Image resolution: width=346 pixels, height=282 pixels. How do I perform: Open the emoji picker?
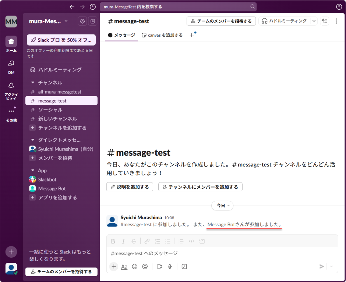coord(134,267)
